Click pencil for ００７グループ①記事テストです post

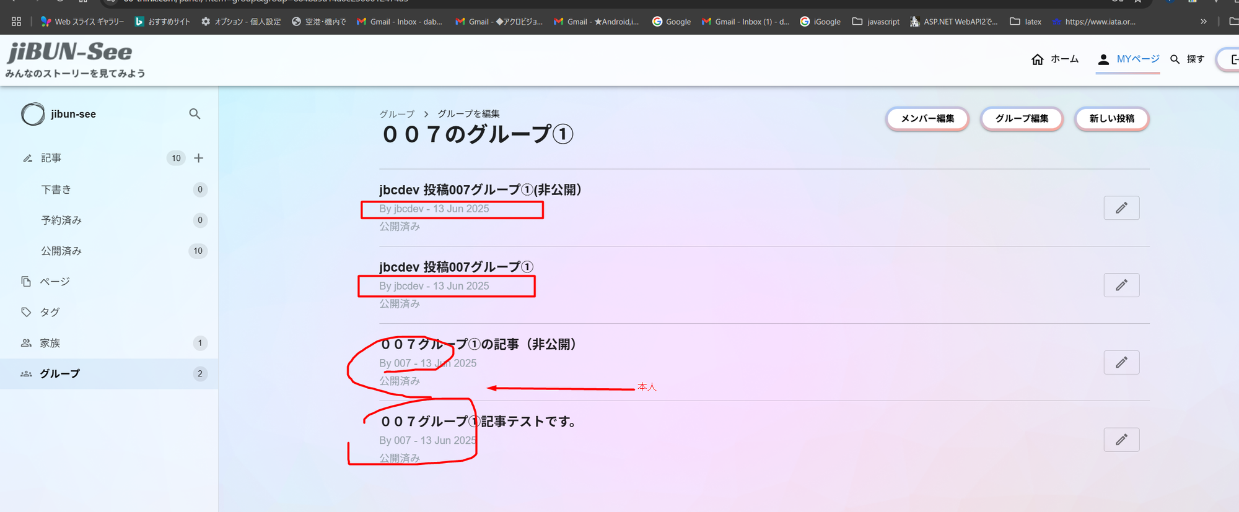(1121, 440)
